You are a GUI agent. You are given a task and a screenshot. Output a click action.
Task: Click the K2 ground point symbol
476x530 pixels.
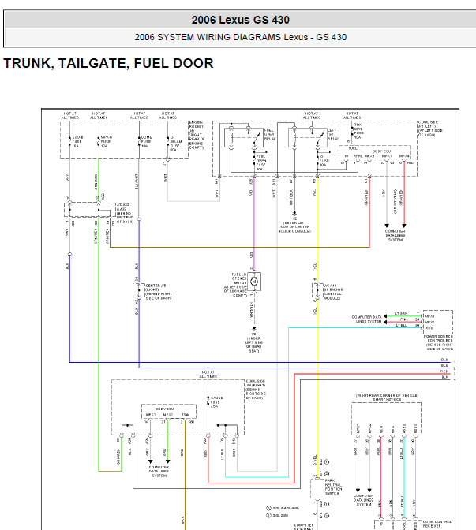[294, 214]
